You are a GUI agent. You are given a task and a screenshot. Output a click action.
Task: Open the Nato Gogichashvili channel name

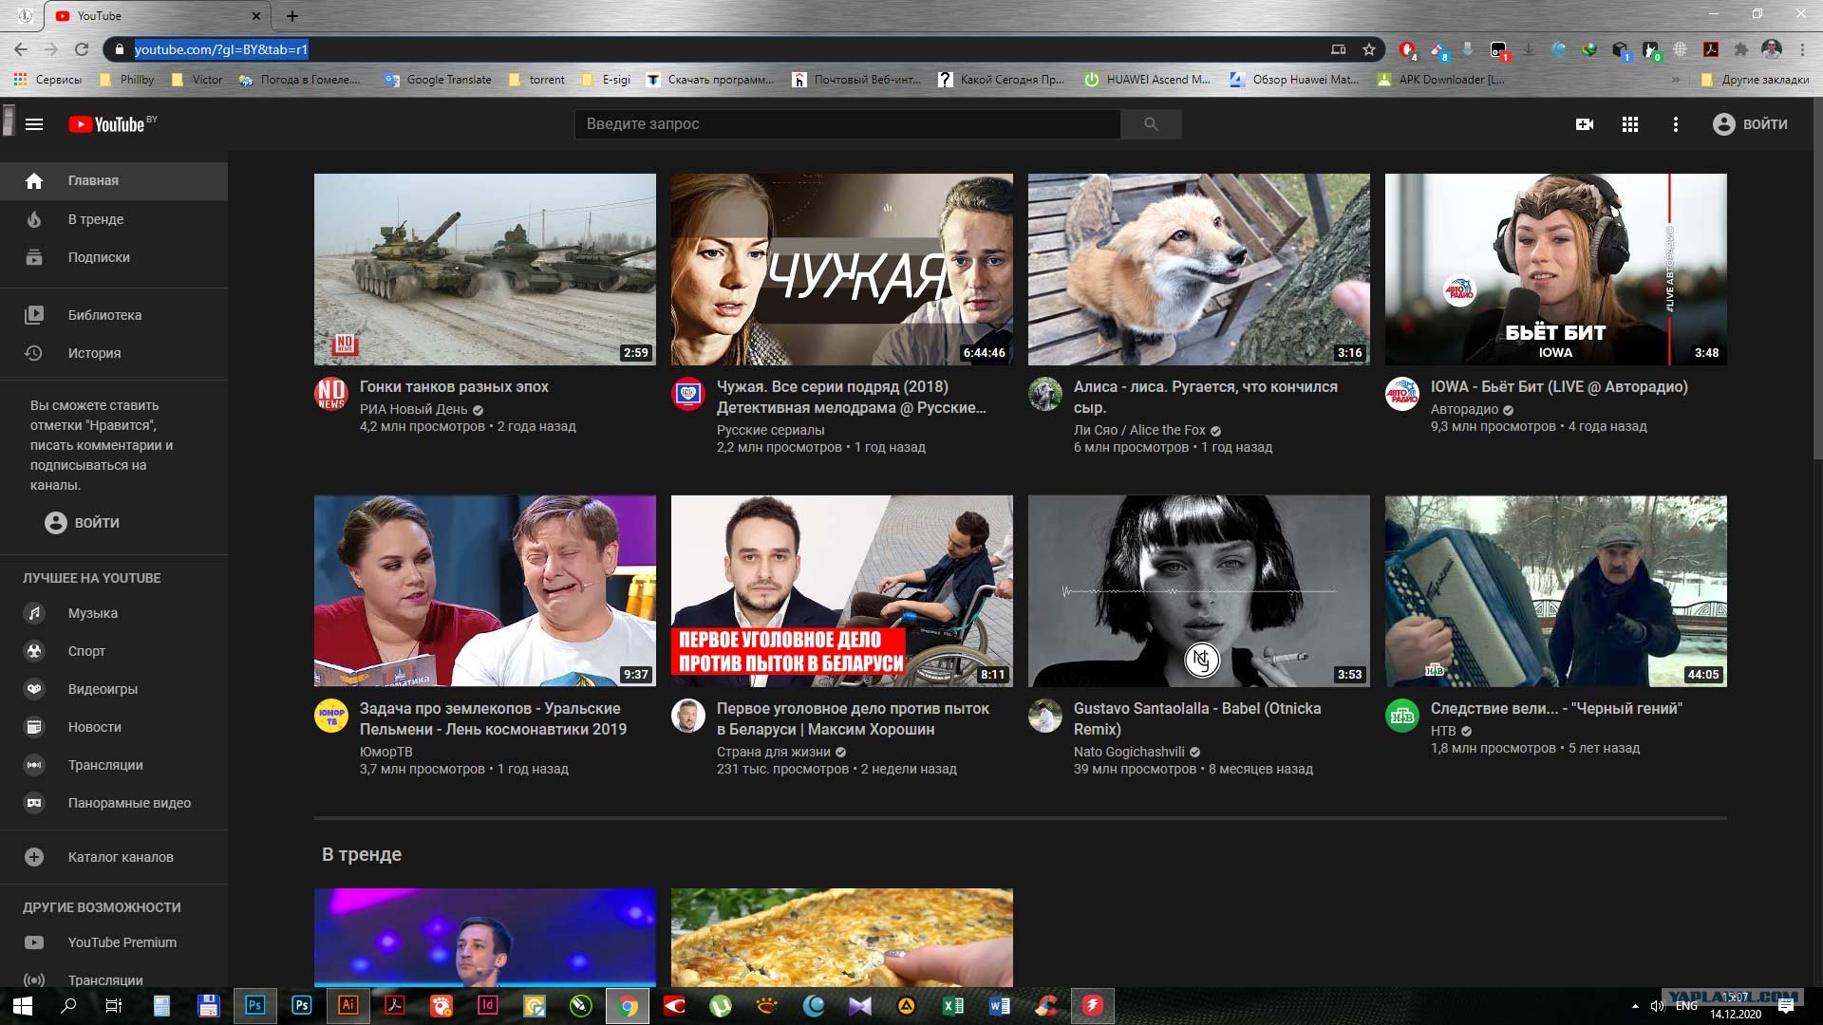1129,752
